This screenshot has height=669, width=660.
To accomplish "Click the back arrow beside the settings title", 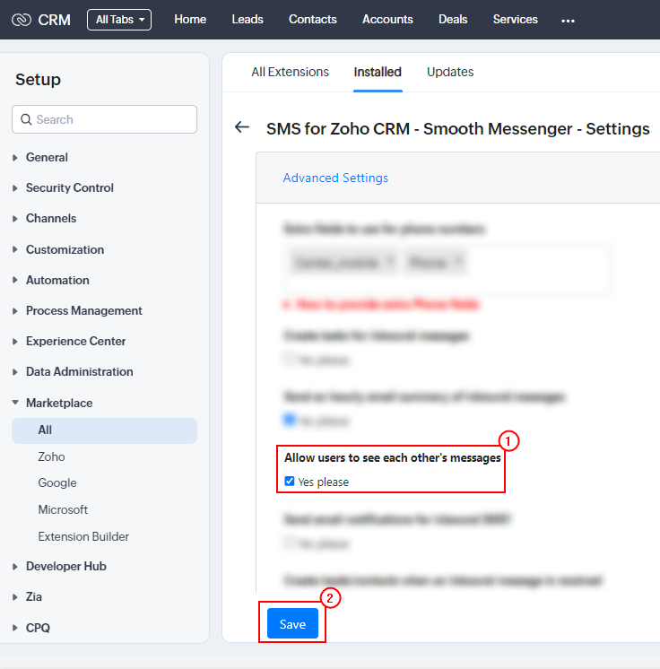I will pos(242,127).
